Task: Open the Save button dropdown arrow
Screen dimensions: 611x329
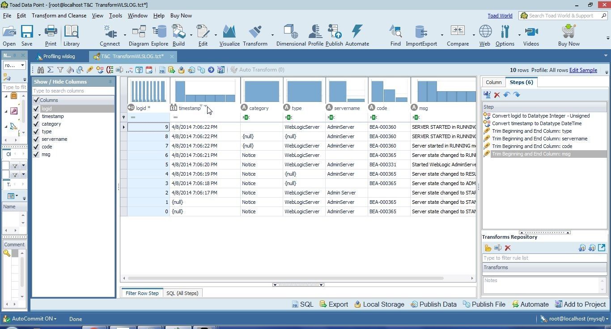Action: (39, 35)
